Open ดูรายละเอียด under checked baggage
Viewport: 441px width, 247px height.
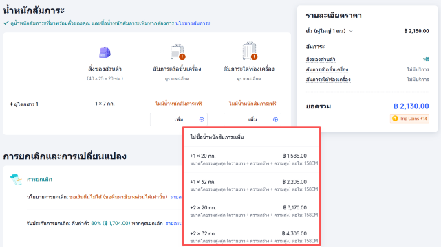[249, 79]
